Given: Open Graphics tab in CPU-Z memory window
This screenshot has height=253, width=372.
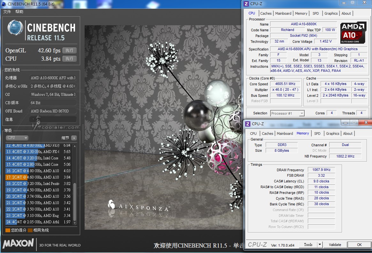Looking at the screenshot, I should [x=333, y=134].
